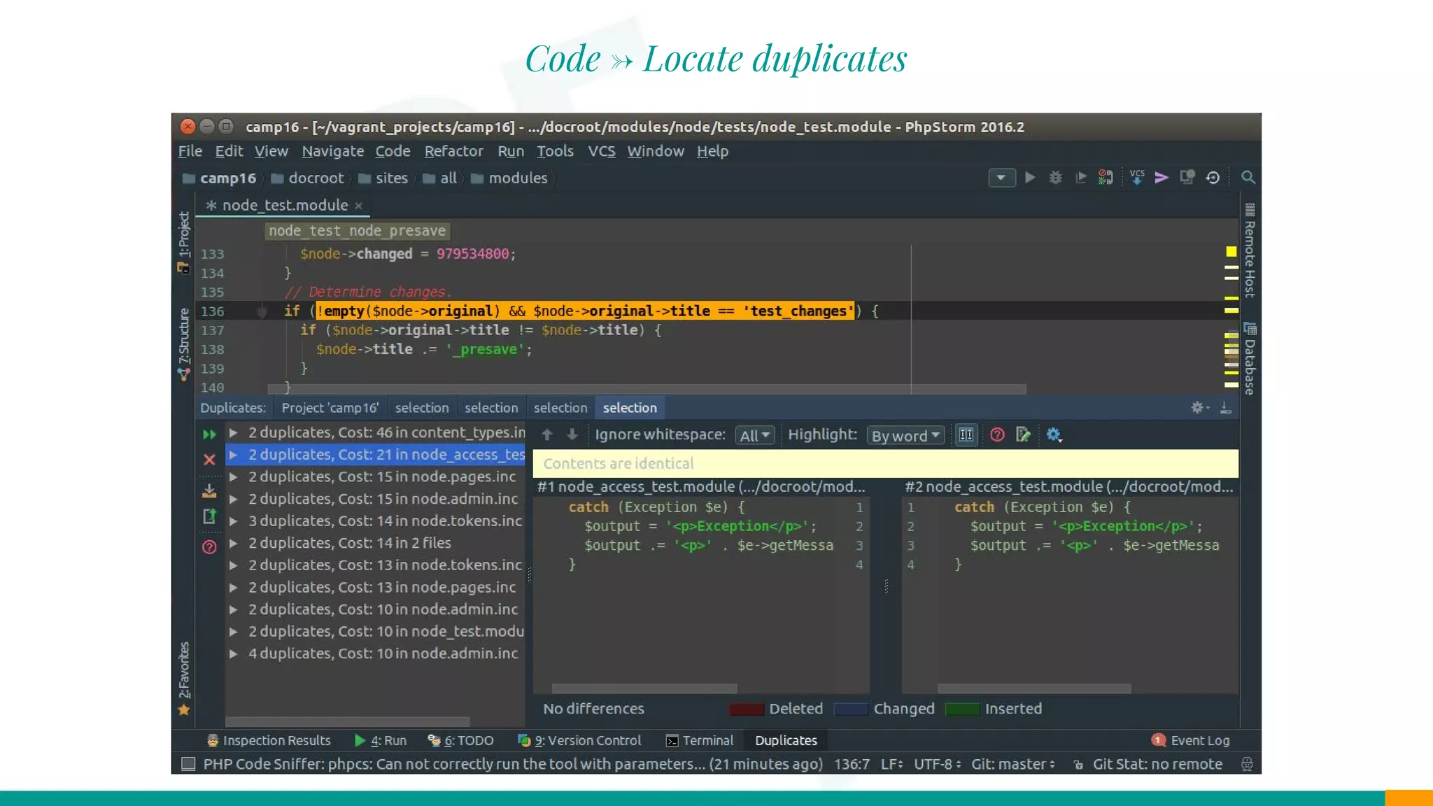Screen dimensions: 1433x806
Task: Expand 2 duplicates Cost 10 node_test.modu row
Action: 234,631
